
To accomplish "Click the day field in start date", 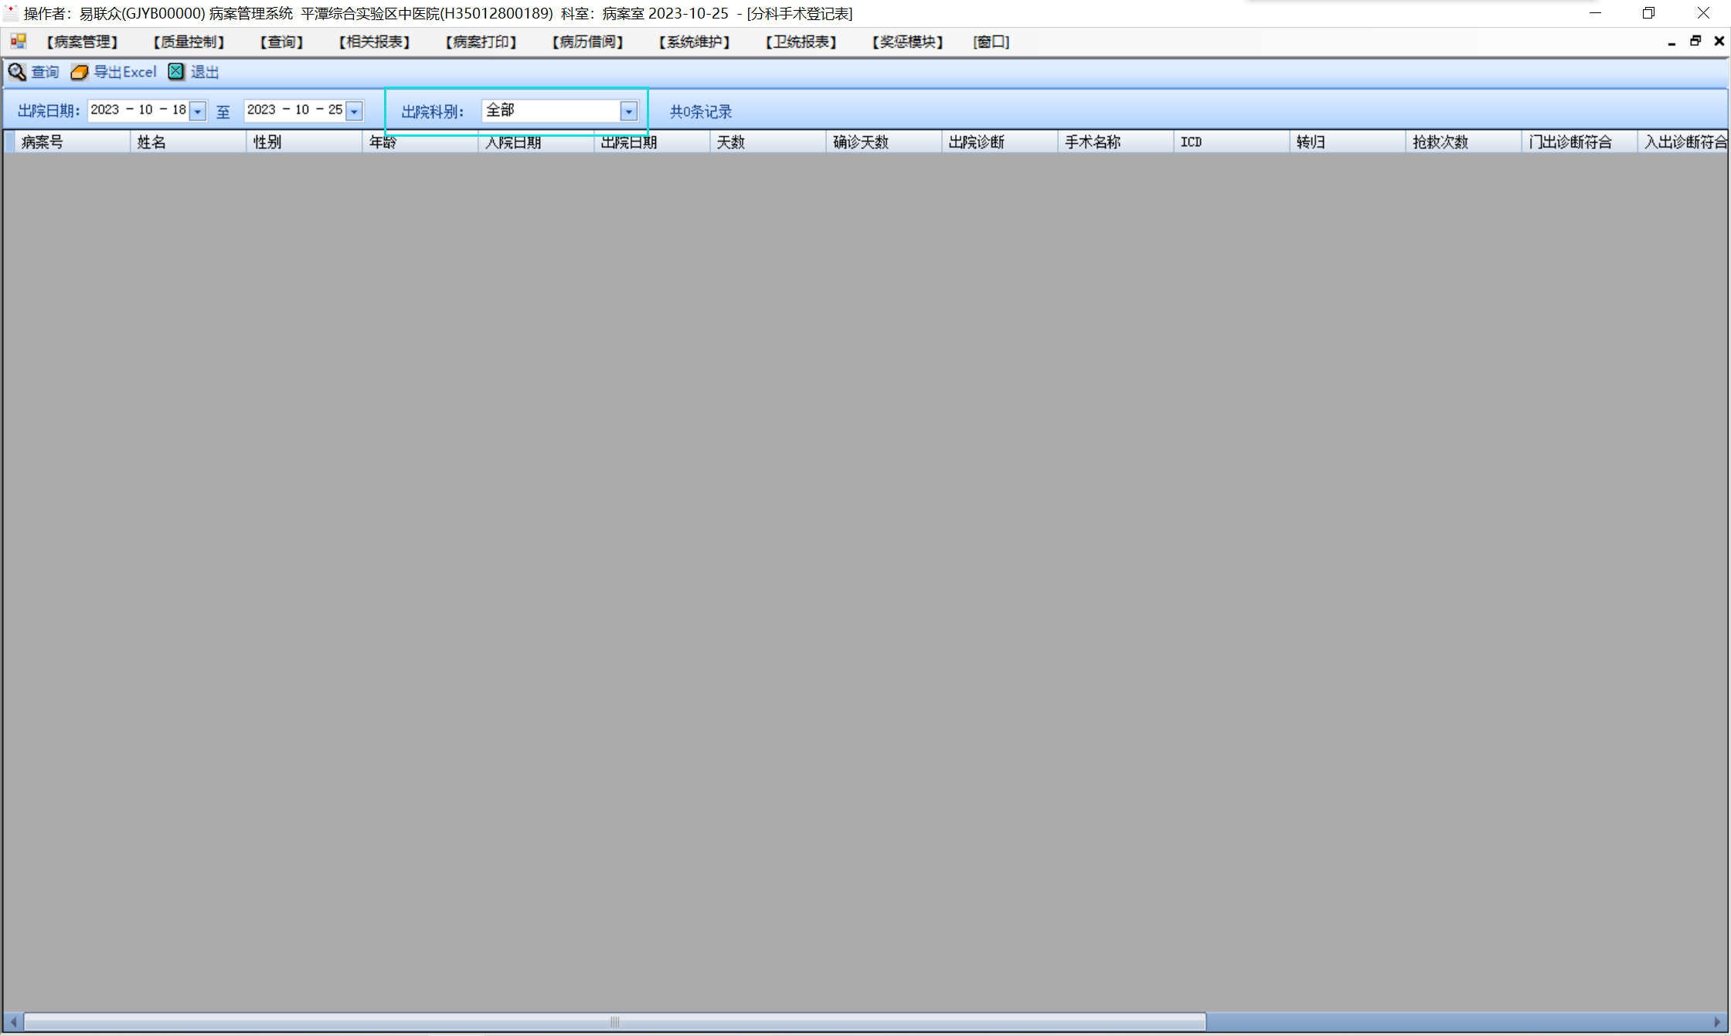I will [x=179, y=110].
